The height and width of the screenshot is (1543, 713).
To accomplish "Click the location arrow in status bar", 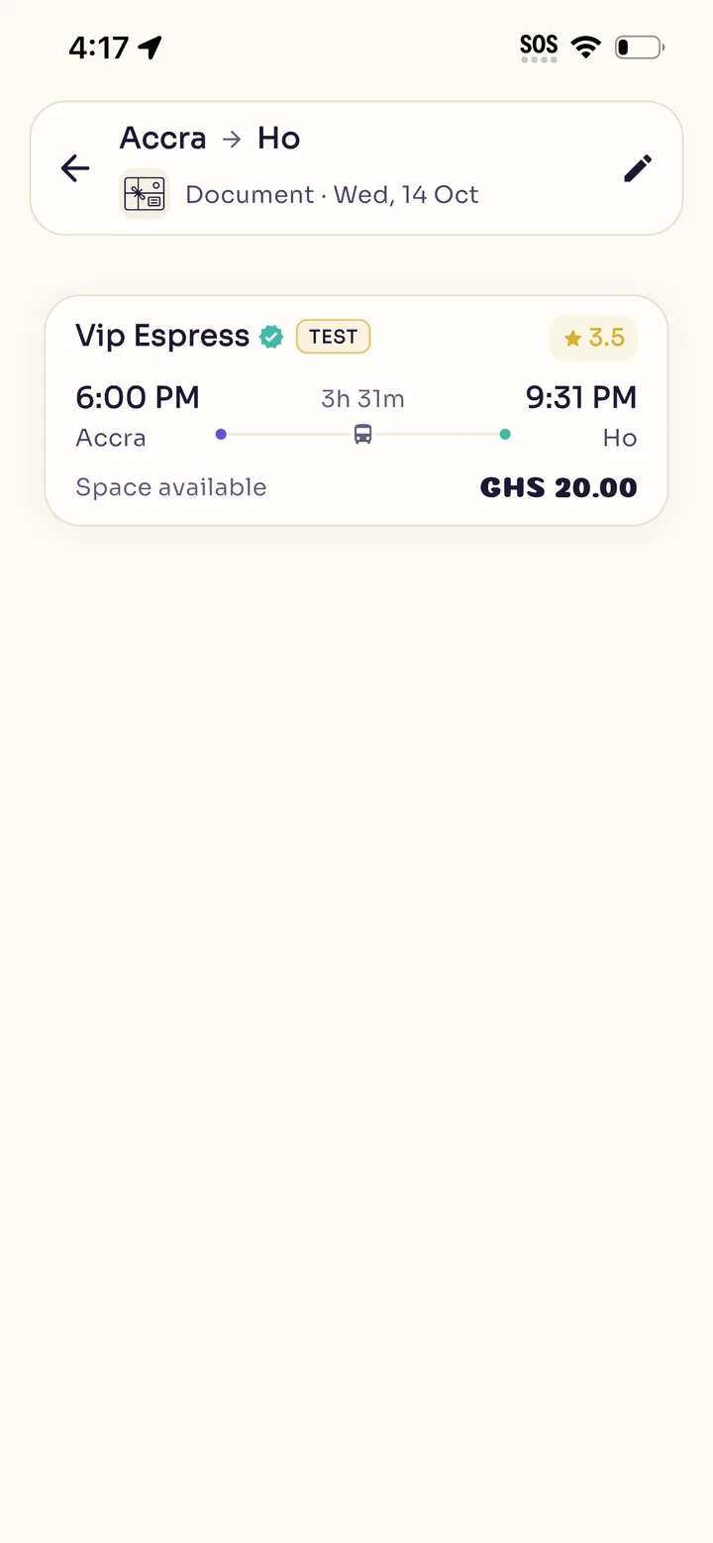I will (x=150, y=47).
